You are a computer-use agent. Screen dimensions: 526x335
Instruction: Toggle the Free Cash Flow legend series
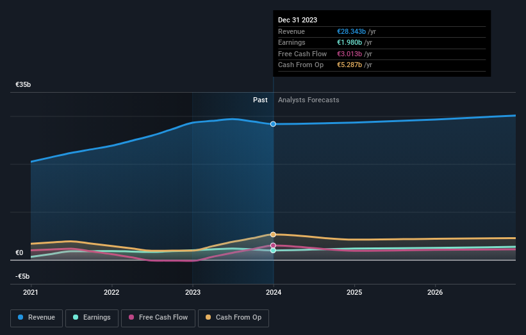(x=158, y=318)
